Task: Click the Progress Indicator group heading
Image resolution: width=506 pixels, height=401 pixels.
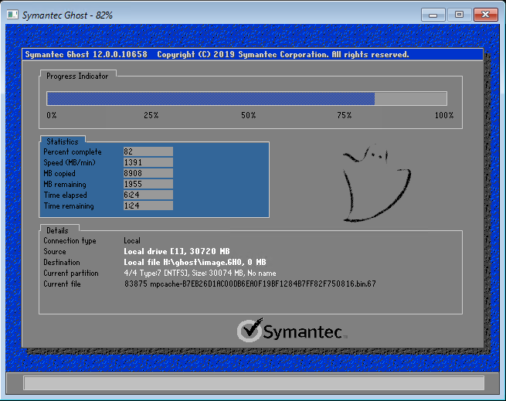Action: (77, 76)
